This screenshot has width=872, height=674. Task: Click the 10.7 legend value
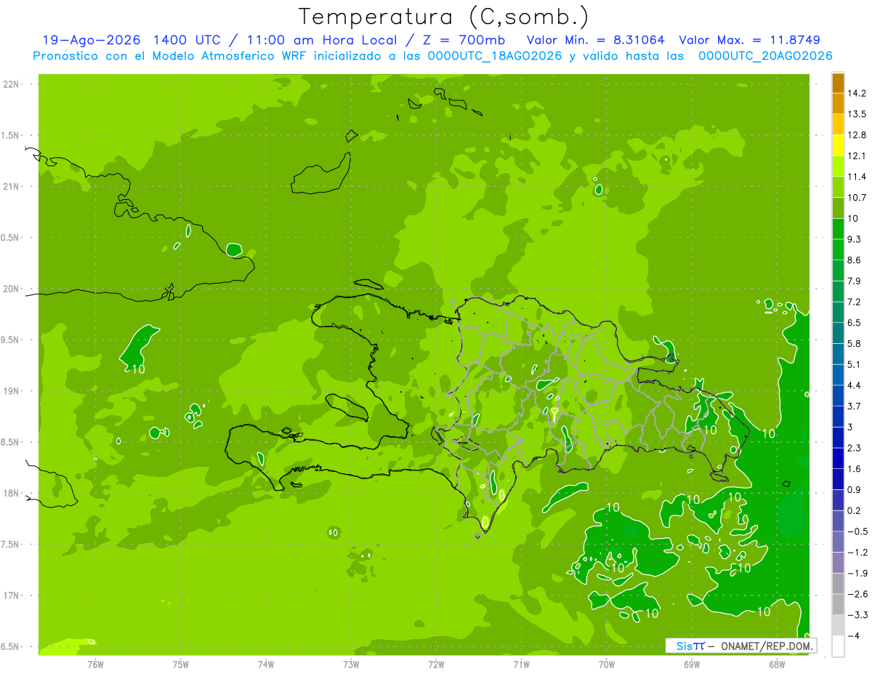pyautogui.click(x=857, y=198)
